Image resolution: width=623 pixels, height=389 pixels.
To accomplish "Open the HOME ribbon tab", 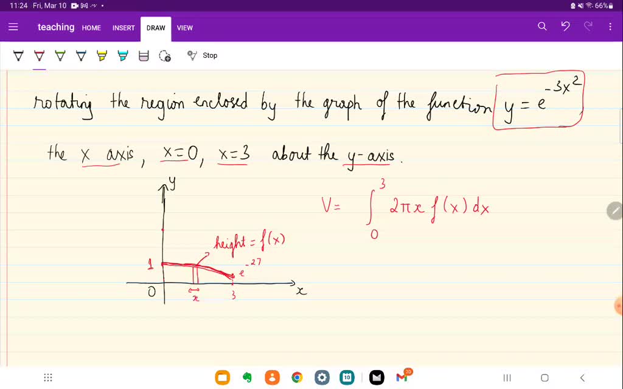I will pos(91,28).
